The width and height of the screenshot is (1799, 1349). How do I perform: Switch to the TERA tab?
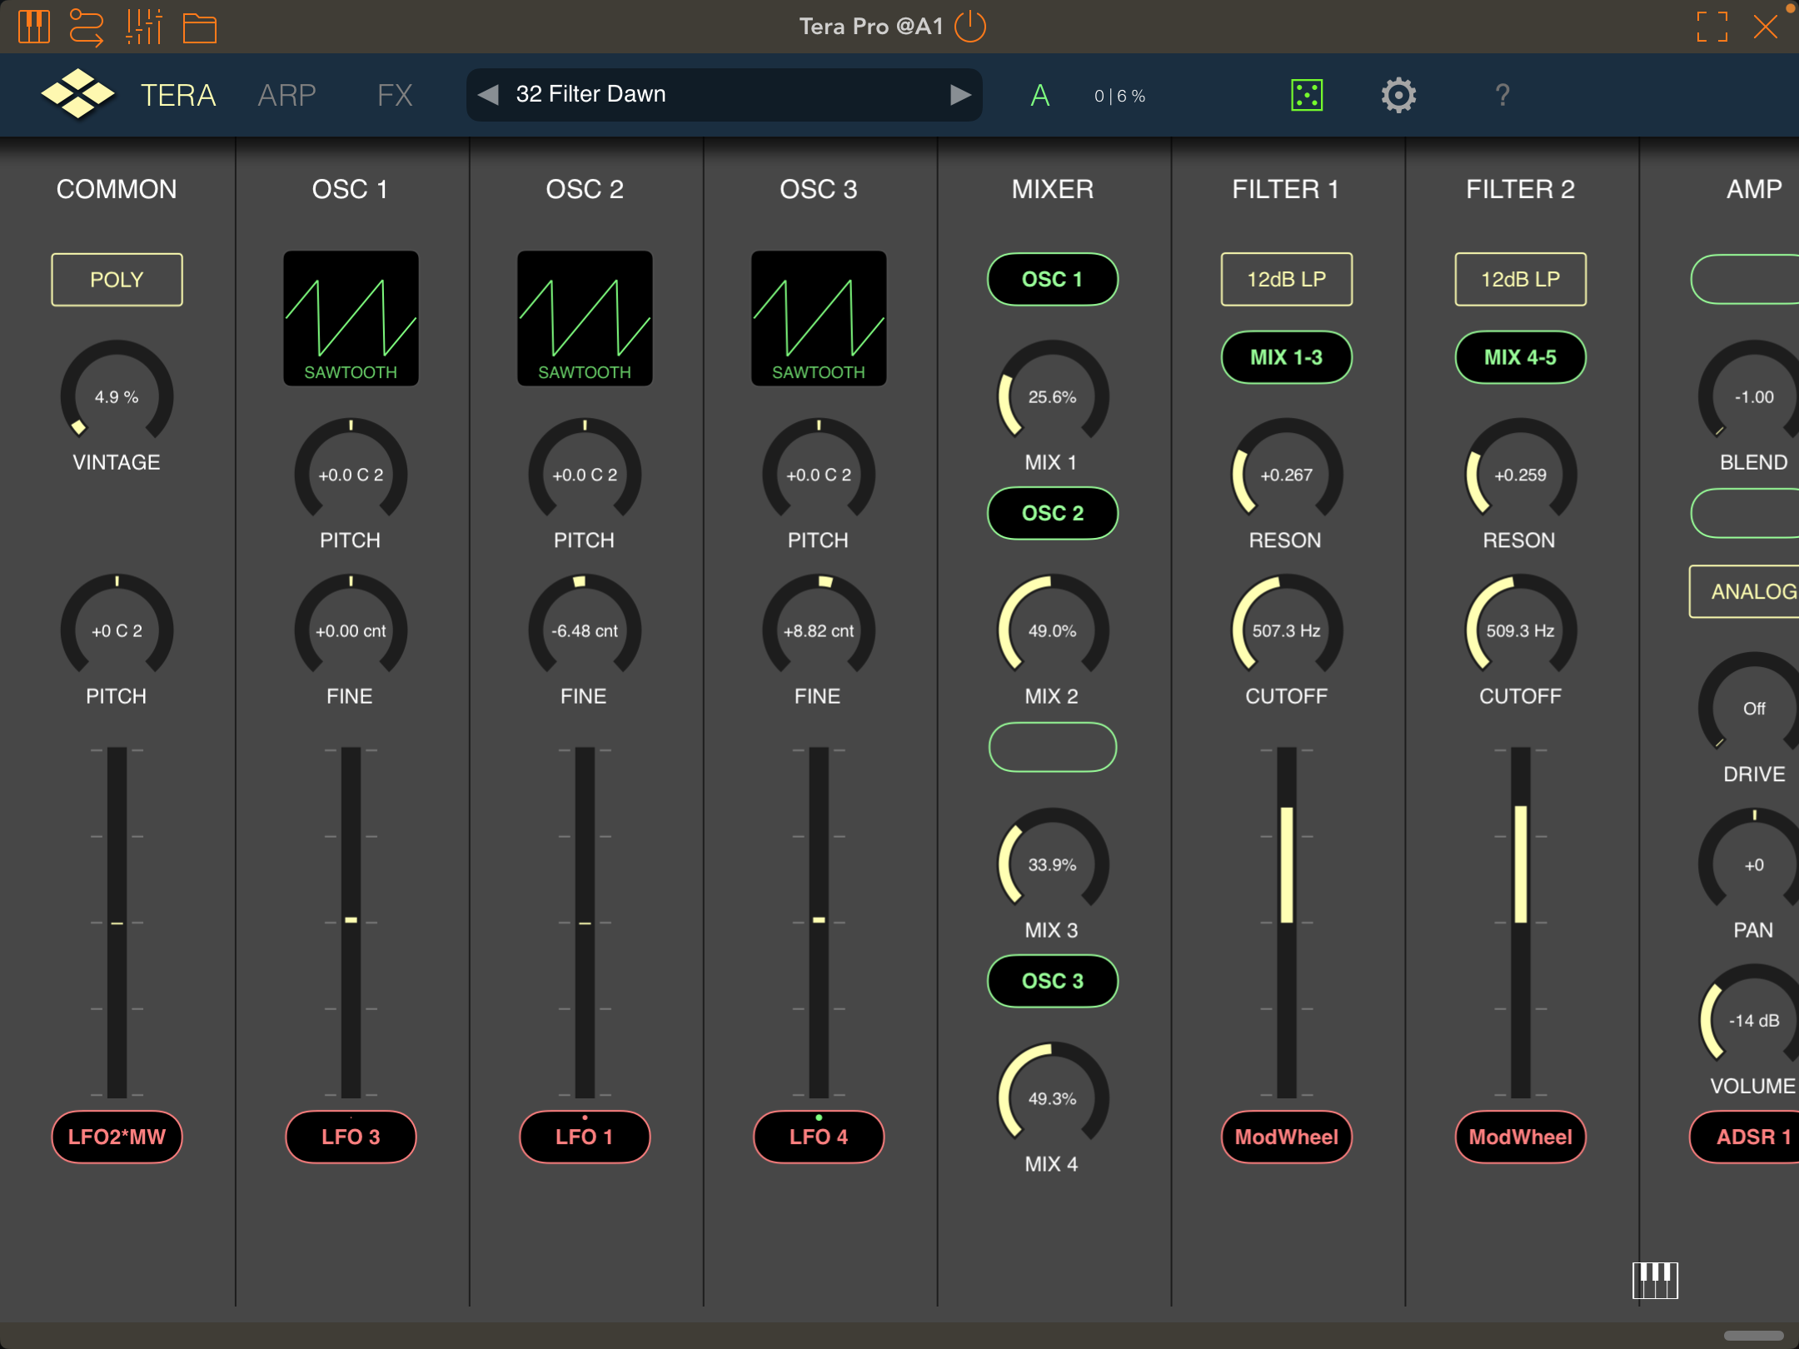[x=178, y=95]
